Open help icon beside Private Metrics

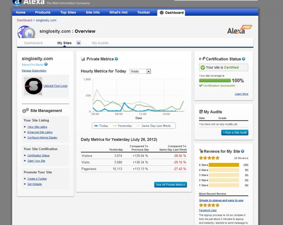click(x=116, y=59)
